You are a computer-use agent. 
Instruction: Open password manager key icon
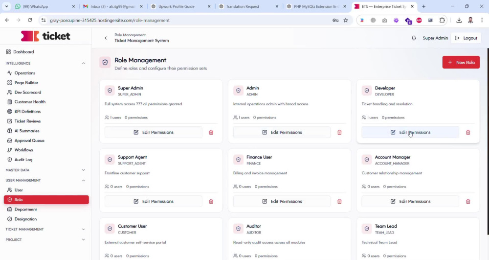335,20
